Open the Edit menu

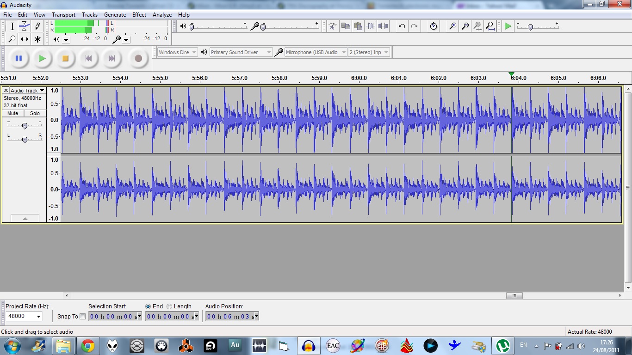click(x=23, y=15)
